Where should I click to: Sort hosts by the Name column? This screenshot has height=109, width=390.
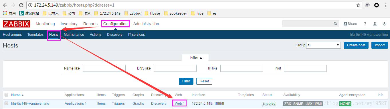point(17,95)
